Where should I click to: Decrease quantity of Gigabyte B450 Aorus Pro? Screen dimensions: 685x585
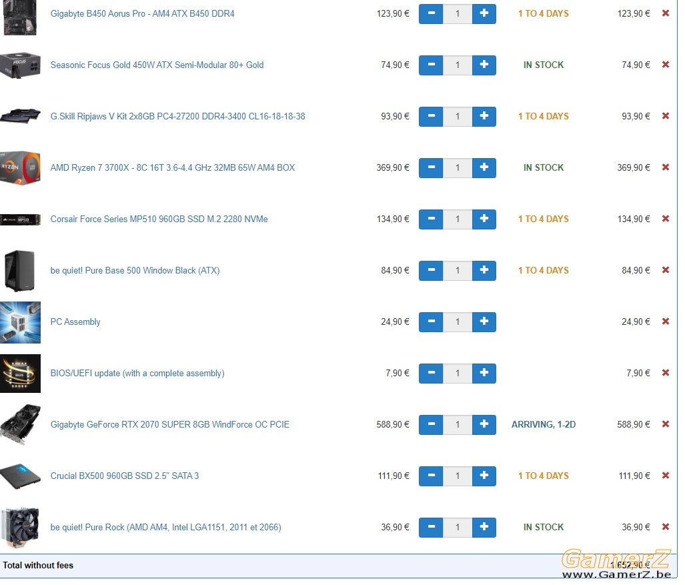click(431, 13)
